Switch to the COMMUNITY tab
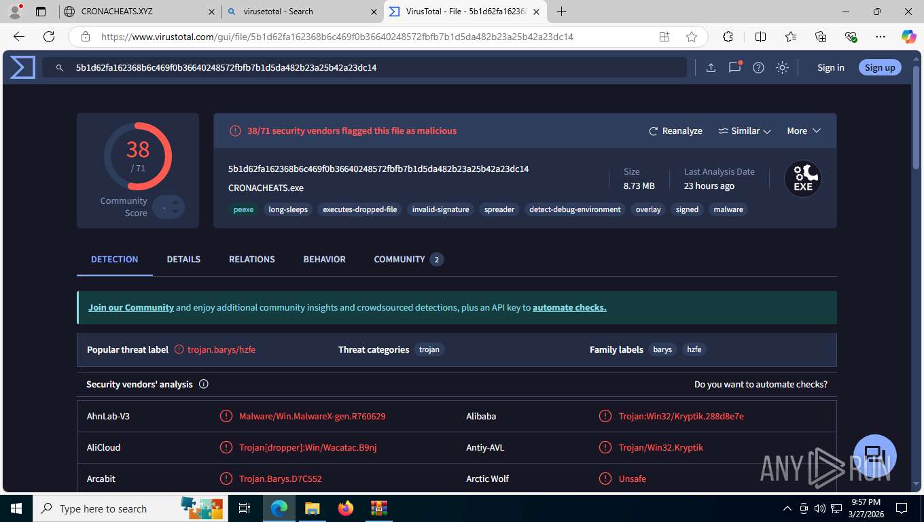Screen dimensions: 924x522 408,259
